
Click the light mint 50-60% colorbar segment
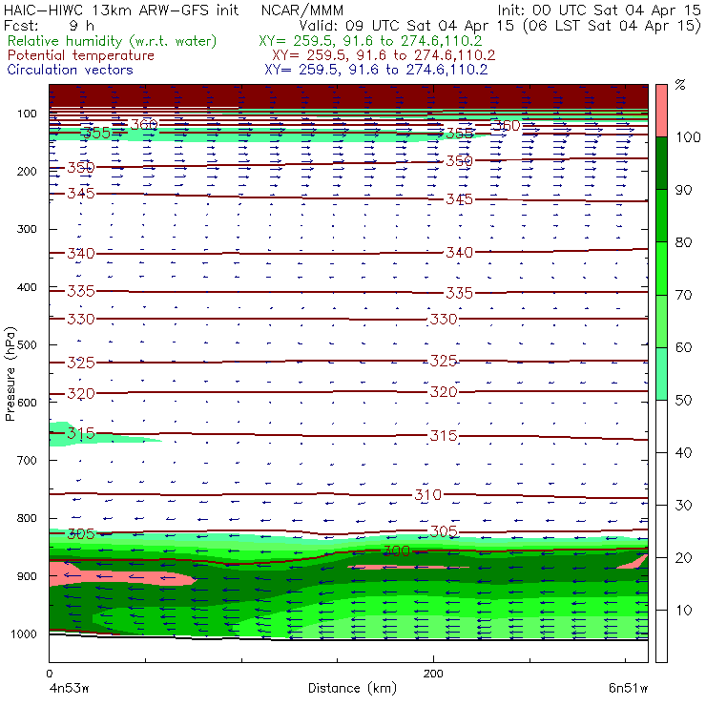coord(661,374)
